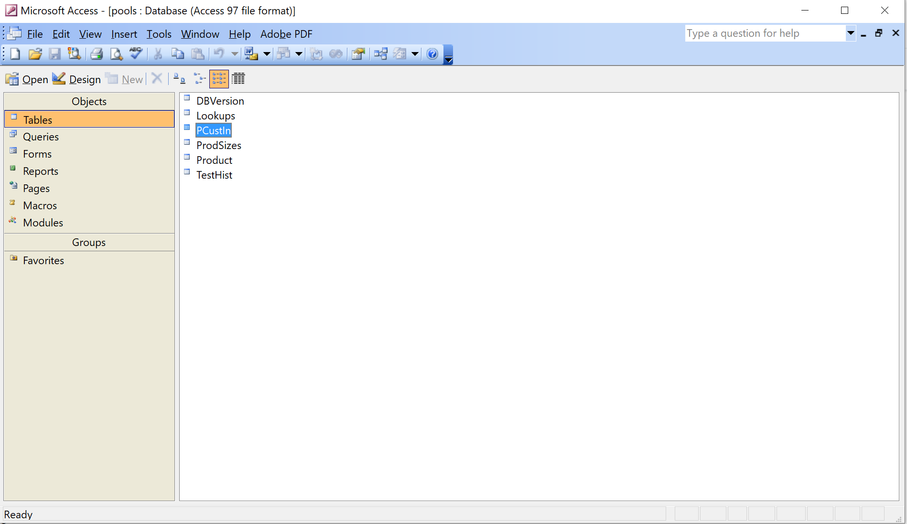Open a database with the folder icon

(35, 54)
